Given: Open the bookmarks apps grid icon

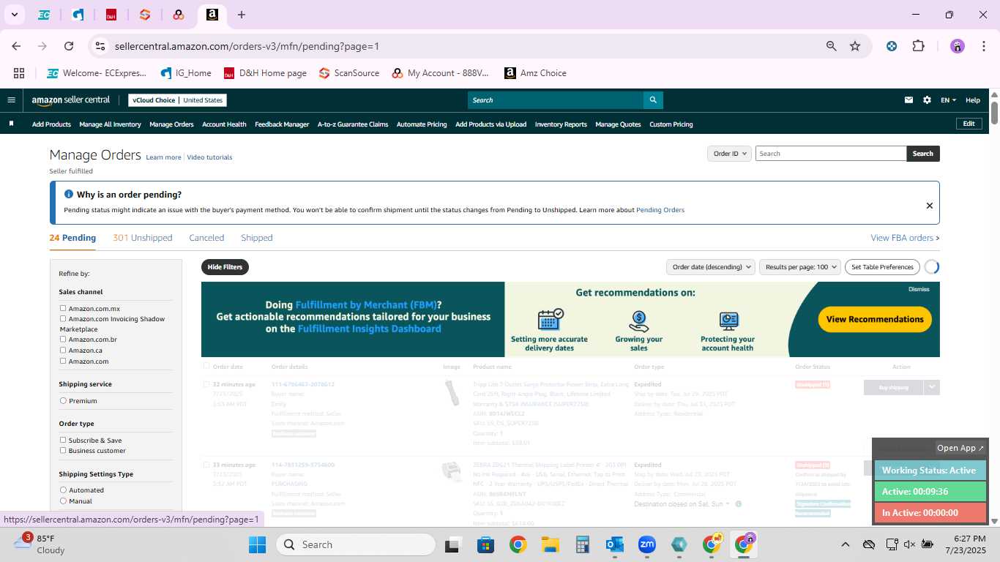Looking at the screenshot, I should click(19, 73).
